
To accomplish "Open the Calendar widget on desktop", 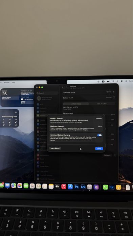I will coord(17,97).
